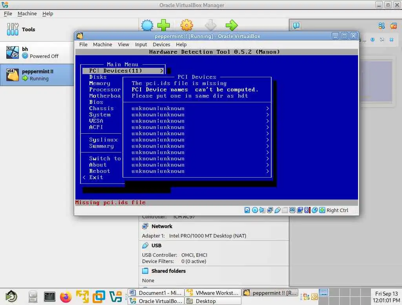This screenshot has height=305, width=402.
Task: Select VESA in the HDT Main Menu
Action: (96, 121)
